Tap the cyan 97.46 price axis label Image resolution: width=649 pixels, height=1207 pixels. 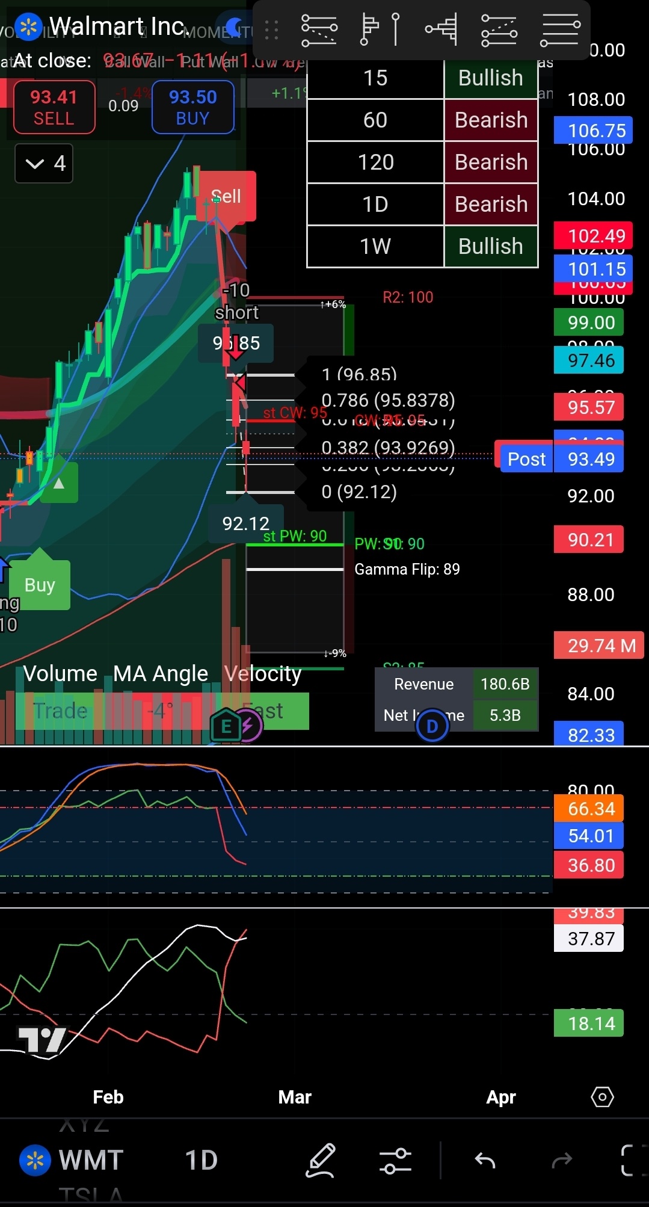tap(588, 360)
